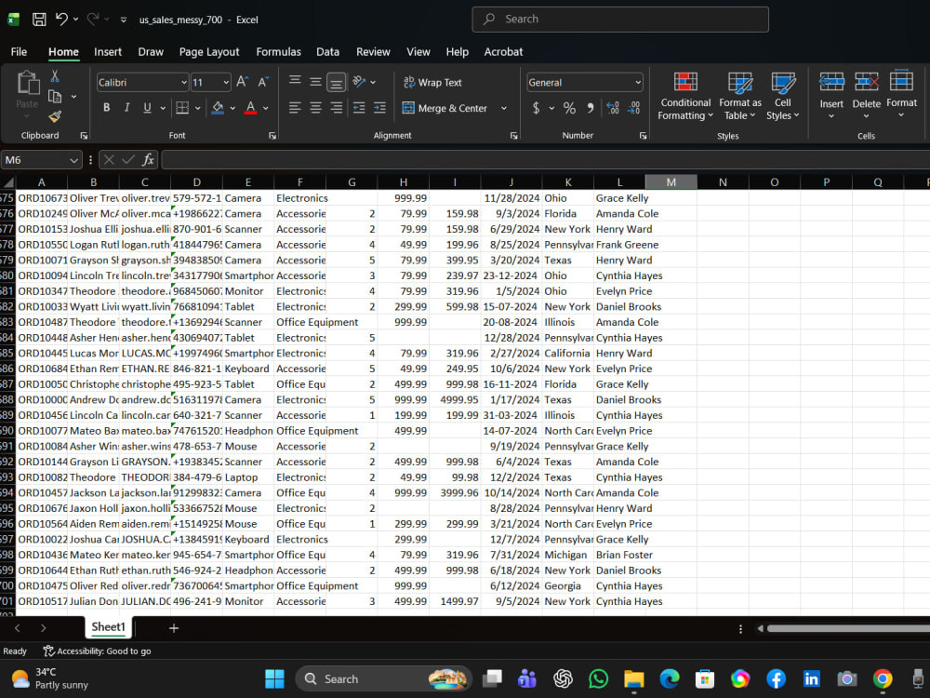930x698 pixels.
Task: Open Conditional Formatting menu
Action: (685, 96)
